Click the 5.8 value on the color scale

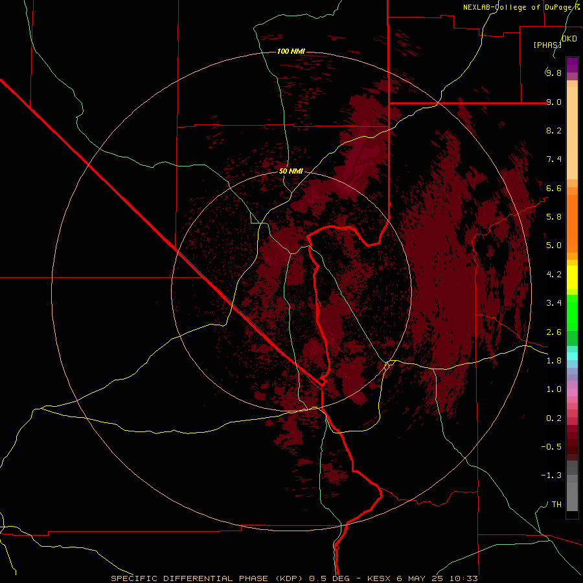(x=554, y=217)
